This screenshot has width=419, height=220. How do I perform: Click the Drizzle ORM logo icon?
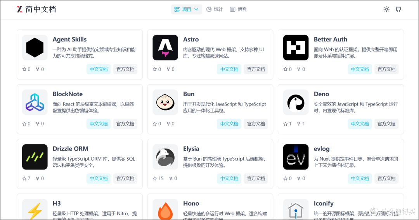(x=35, y=157)
